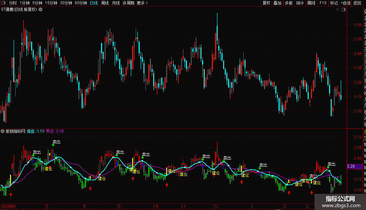
Task: Click the diamond icon above the price axis
Action: click(x=337, y=10)
